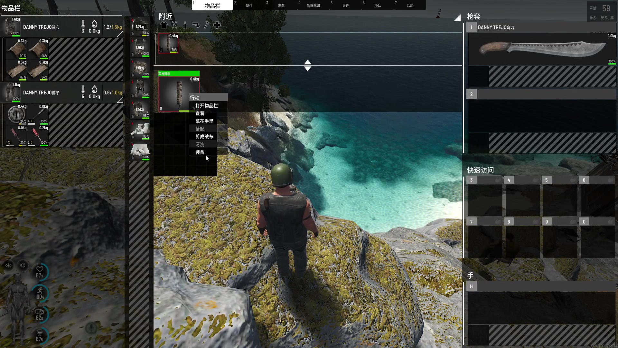Click the stomach 82% gauge

pos(40,314)
